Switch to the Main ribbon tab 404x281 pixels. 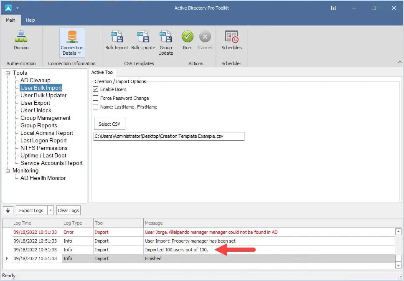pos(10,20)
